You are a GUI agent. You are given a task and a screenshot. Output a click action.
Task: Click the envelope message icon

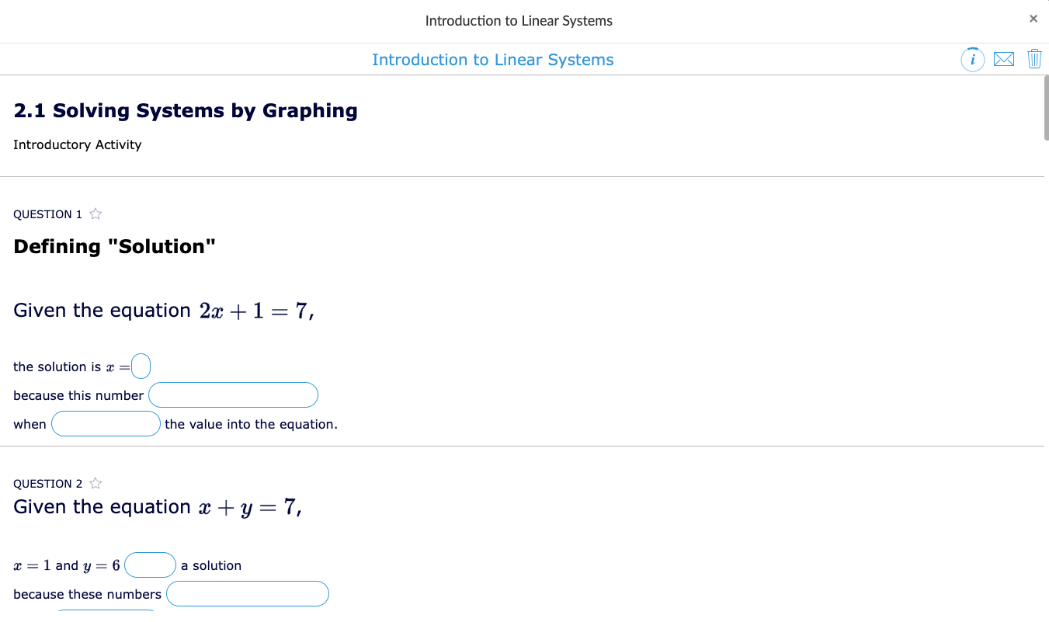1004,59
